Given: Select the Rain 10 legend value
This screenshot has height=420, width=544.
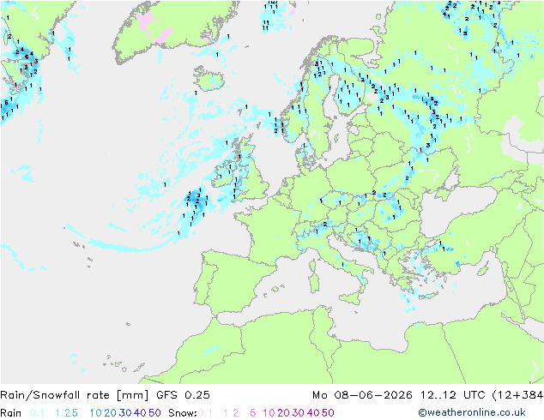Looking at the screenshot, I should 96,413.
